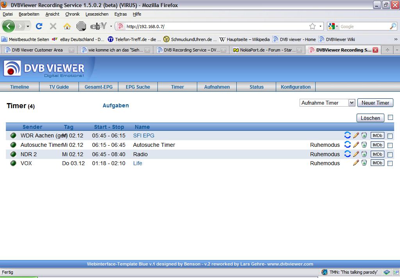The image size is (400, 278).
Task: Click the edit pencil icon for WDR Aachen timer
Action: coord(355,135)
